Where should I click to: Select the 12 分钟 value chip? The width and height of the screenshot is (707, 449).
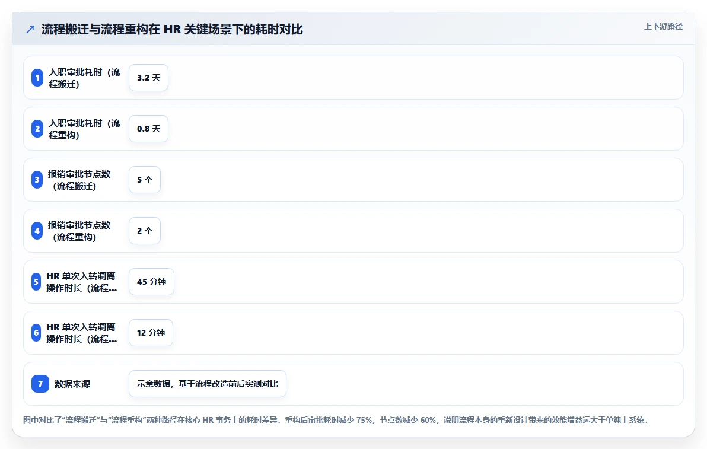tap(151, 332)
